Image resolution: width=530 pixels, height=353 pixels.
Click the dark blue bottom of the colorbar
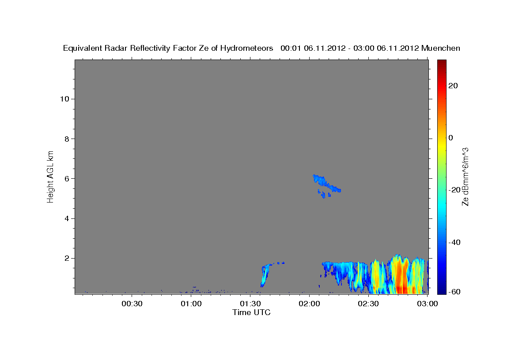441,290
